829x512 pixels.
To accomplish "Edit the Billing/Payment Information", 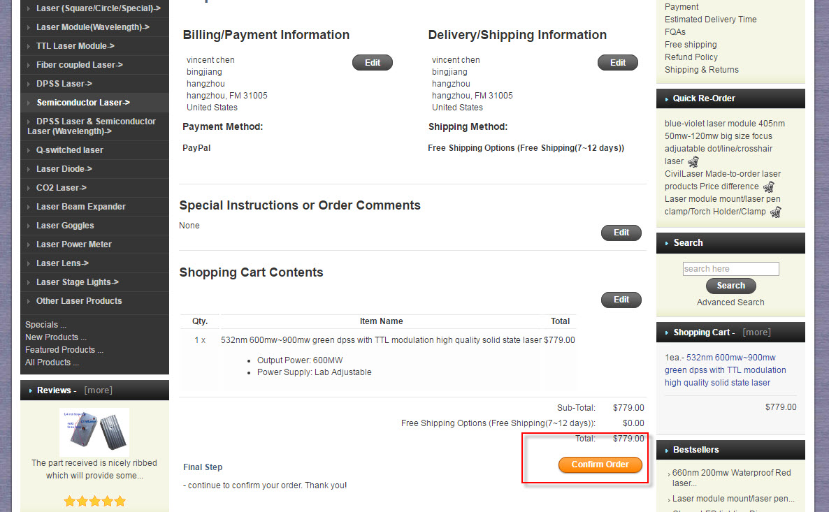I will pos(373,63).
